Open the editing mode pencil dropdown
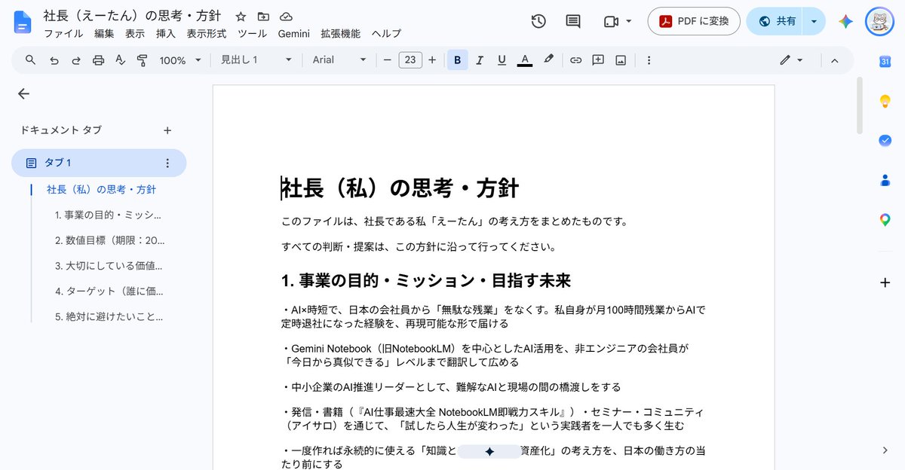905x470 pixels. point(791,60)
